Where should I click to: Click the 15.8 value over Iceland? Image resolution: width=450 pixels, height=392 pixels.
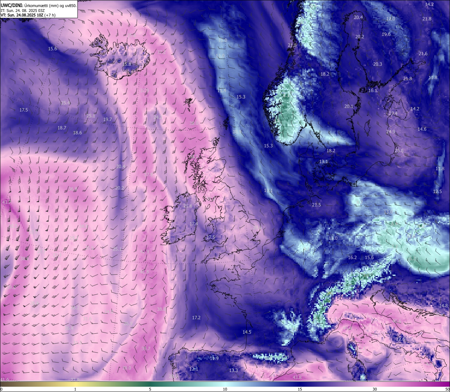pyautogui.click(x=127, y=64)
